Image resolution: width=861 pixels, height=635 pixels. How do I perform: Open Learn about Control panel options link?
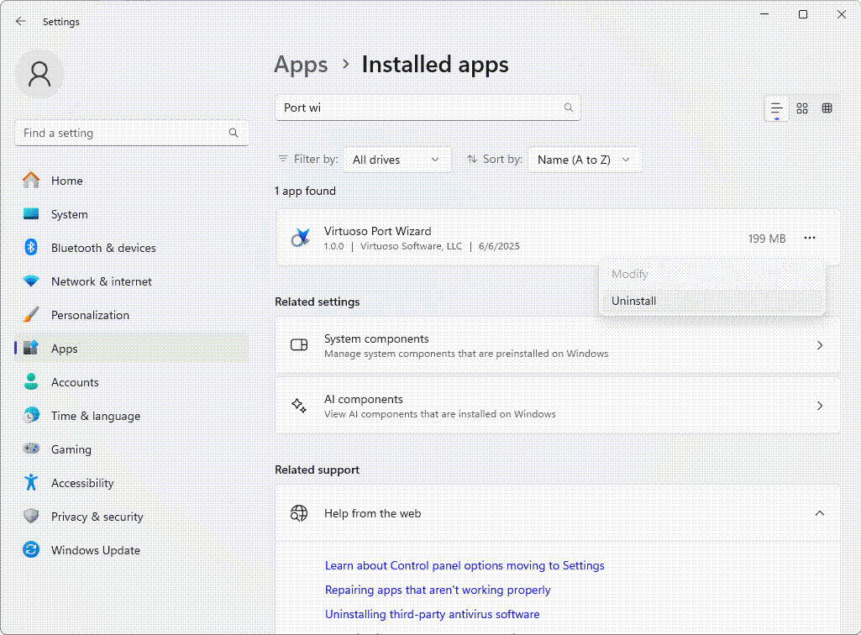click(465, 566)
